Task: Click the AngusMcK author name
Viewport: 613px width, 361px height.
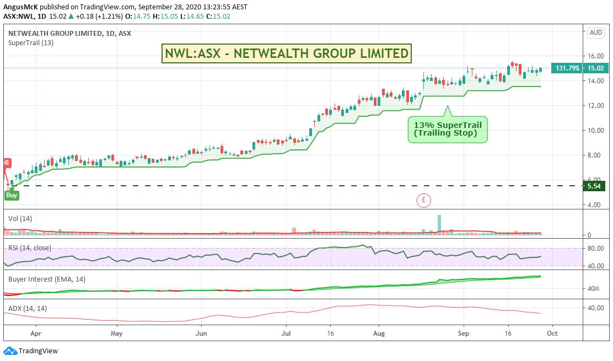Action: pos(20,7)
